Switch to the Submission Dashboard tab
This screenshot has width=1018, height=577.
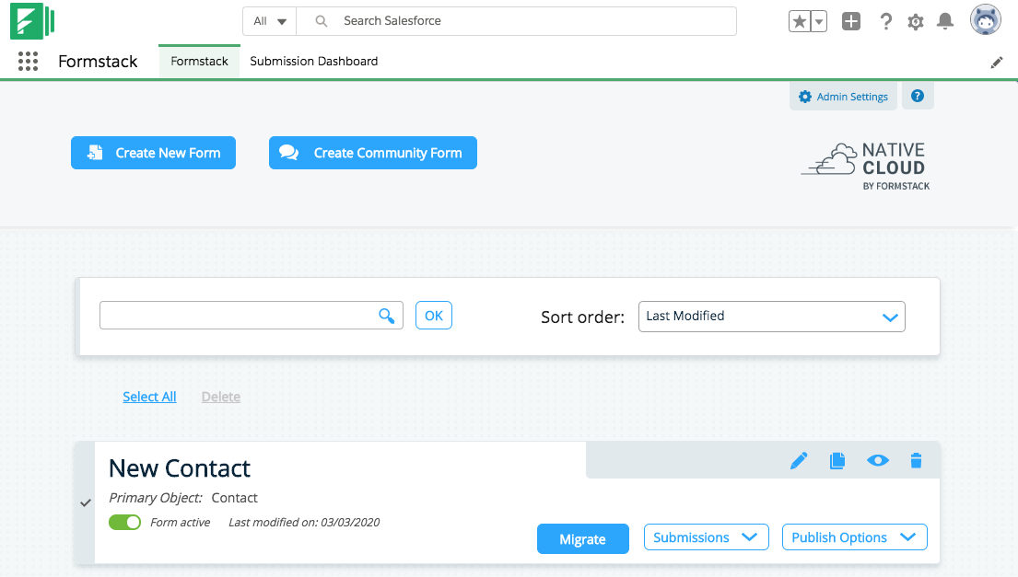313,62
